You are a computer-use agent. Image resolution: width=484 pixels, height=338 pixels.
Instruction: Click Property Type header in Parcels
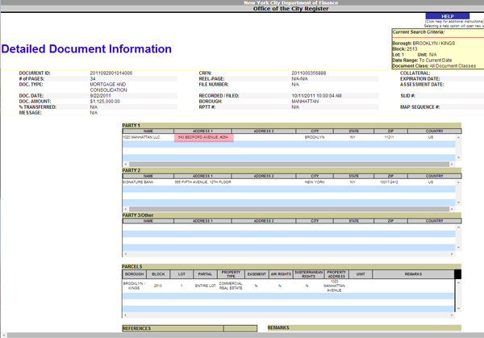[x=231, y=274]
